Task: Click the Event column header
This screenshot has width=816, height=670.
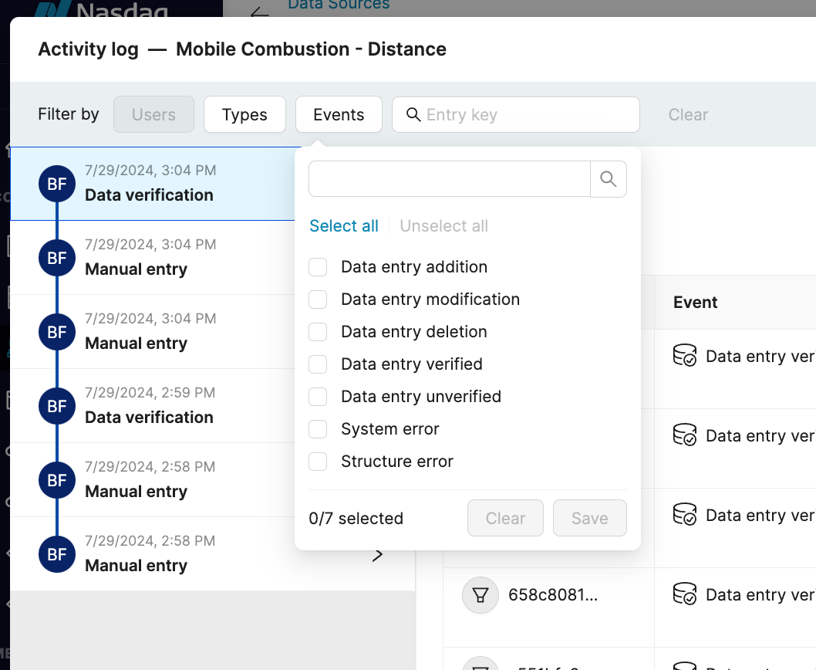Action: click(695, 302)
